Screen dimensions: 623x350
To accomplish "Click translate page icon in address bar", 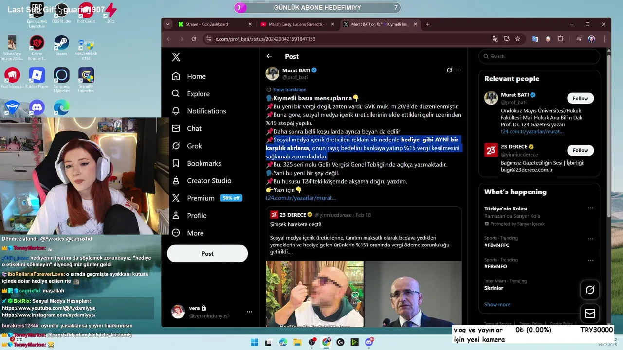I will 495,39.
